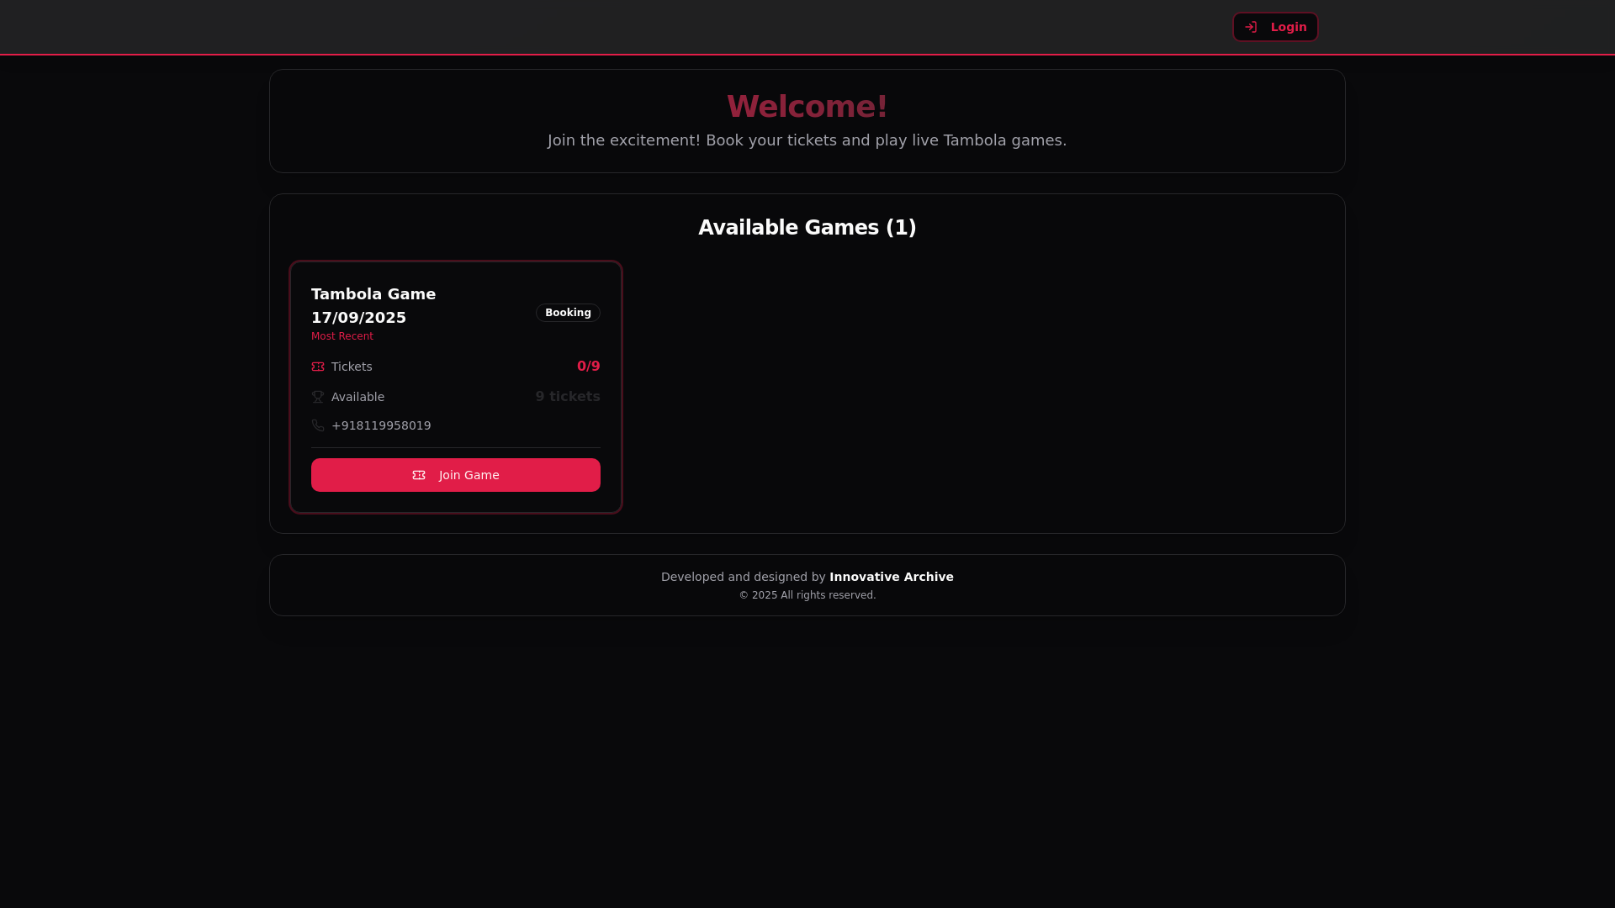Click the trophy icon beside Available
The image size is (1615, 908).
(x=318, y=397)
